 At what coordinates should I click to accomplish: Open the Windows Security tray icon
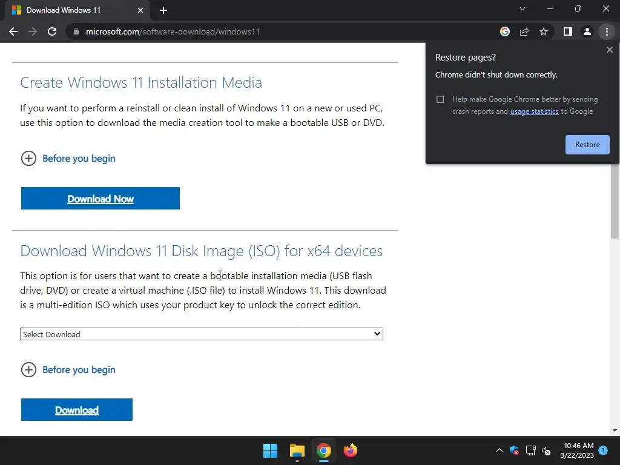(x=514, y=450)
